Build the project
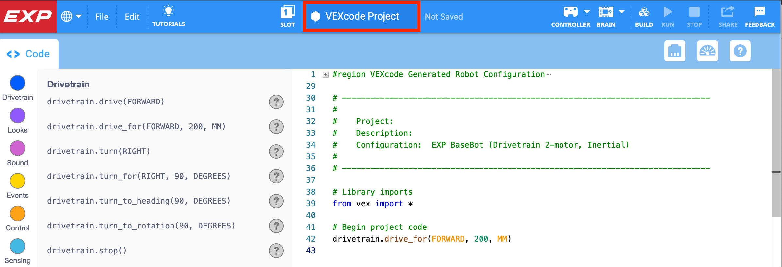 click(644, 16)
